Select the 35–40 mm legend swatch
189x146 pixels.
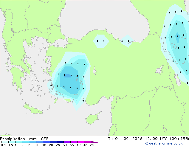(74, 142)
